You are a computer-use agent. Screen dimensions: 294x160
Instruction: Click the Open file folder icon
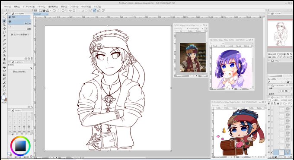[x=44, y=11]
